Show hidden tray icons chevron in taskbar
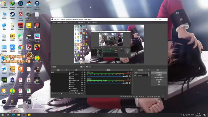 pos(181,115)
